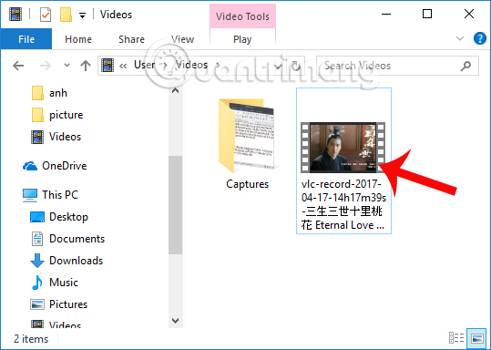Click the OneDrive cloud icon
This screenshot has height=350, width=491.
click(x=30, y=166)
